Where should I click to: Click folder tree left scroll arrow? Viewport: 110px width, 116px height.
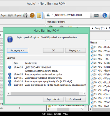[48, 109]
